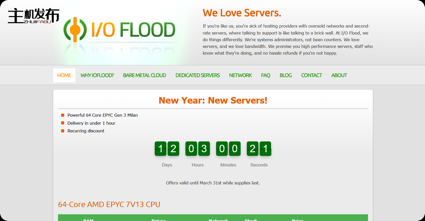This screenshot has width=425, height=221.
Task: Open the NETWORK page
Action: (x=240, y=75)
